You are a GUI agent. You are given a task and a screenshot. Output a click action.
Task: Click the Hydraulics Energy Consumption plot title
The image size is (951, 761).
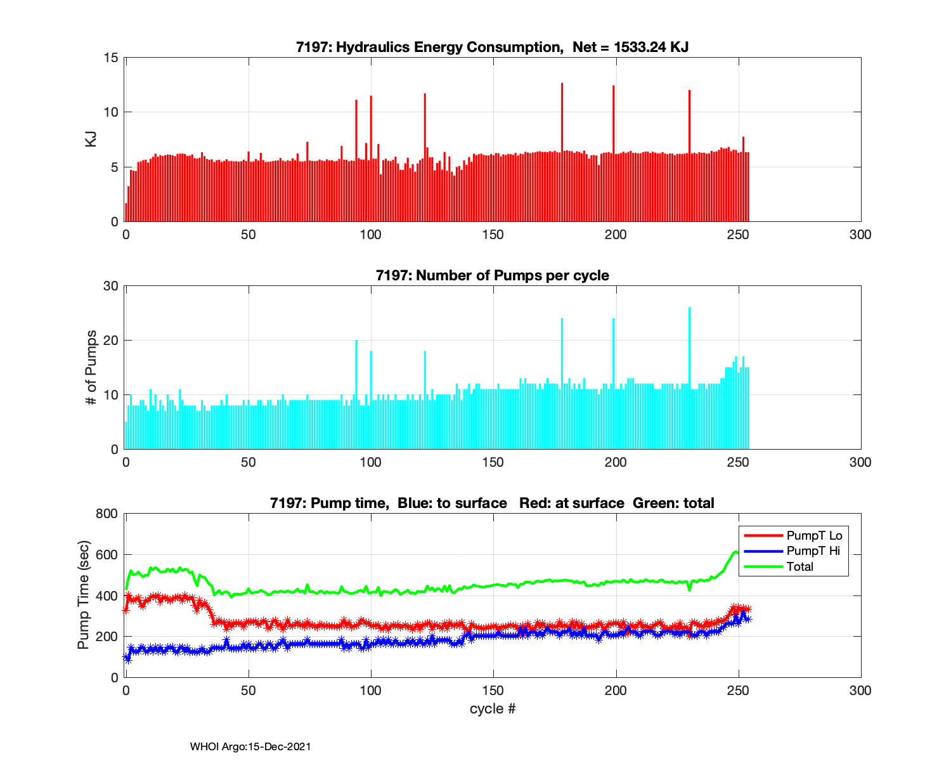click(x=492, y=47)
